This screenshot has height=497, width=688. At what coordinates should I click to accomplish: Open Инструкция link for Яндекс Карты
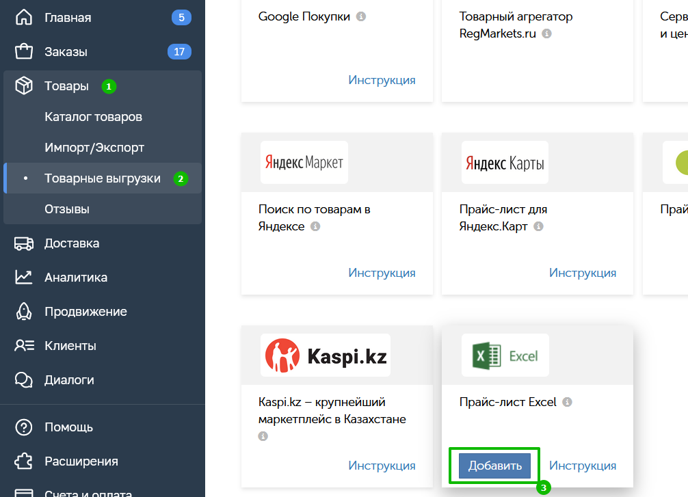[x=583, y=273]
